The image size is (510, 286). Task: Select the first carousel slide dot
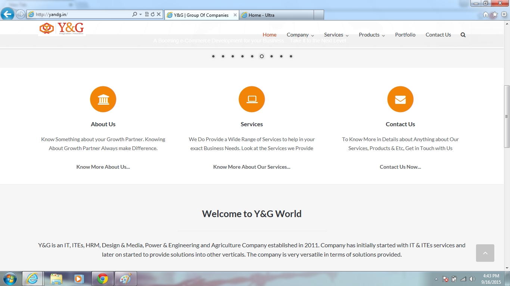213,56
